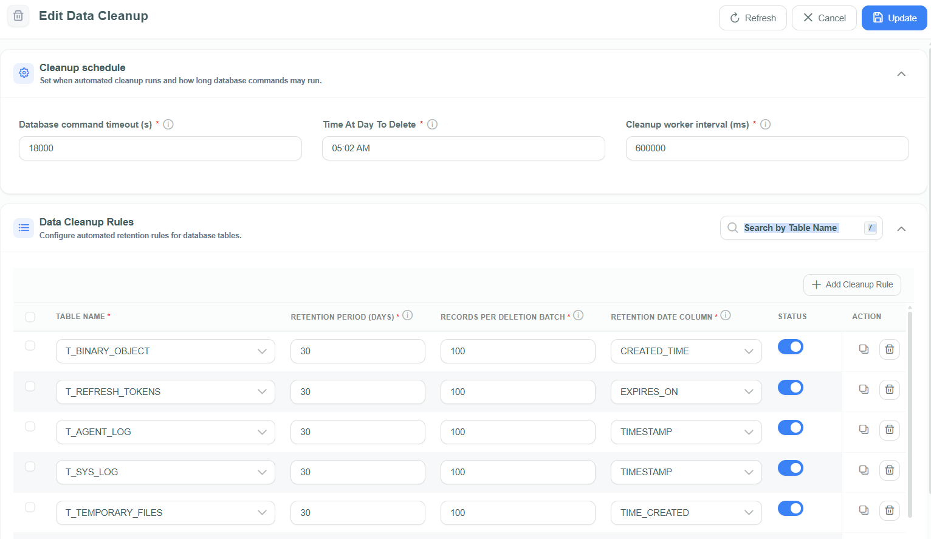Open the T_SYS_LOG table name dropdown

(165, 472)
